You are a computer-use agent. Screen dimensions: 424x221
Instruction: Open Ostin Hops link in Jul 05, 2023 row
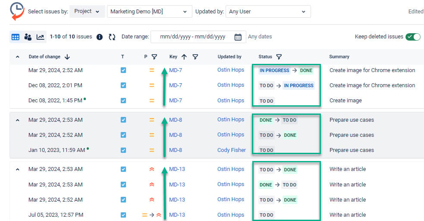[x=231, y=215]
